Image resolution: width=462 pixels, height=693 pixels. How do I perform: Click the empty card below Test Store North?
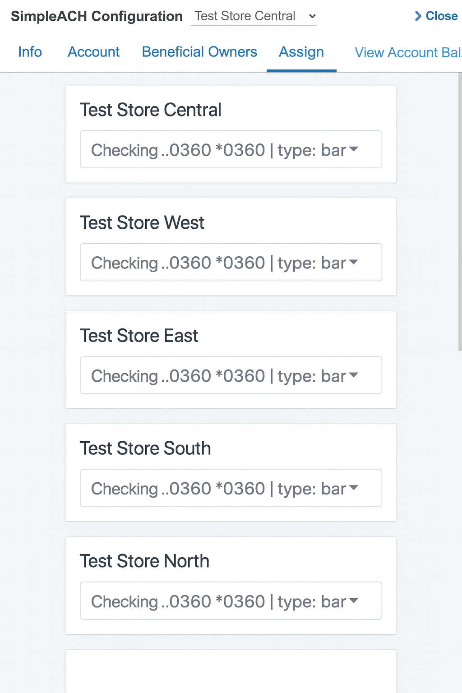point(231,672)
